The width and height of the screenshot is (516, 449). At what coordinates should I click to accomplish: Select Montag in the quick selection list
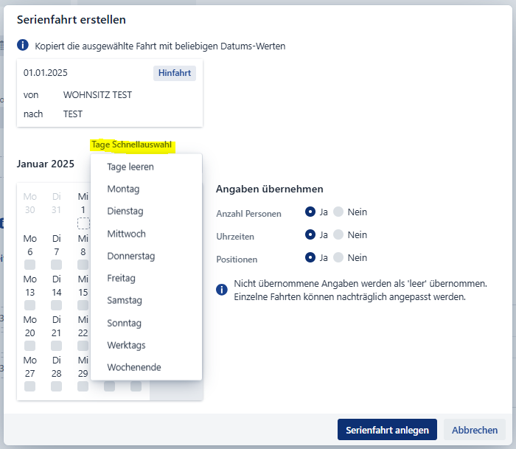pos(123,189)
